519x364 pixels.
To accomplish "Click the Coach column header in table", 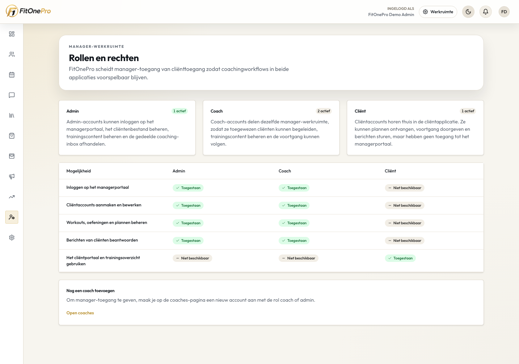I will coord(285,171).
